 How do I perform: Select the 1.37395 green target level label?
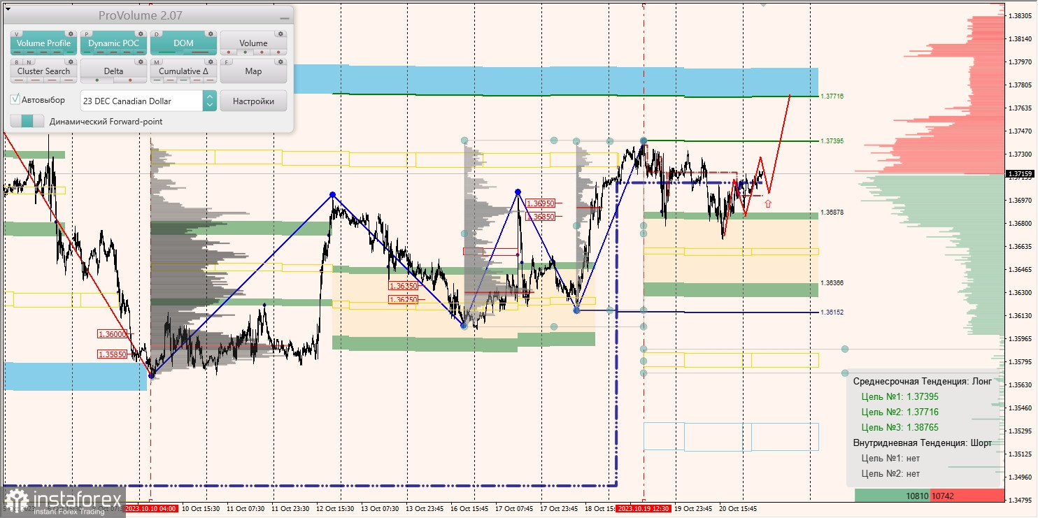pyautogui.click(x=832, y=141)
